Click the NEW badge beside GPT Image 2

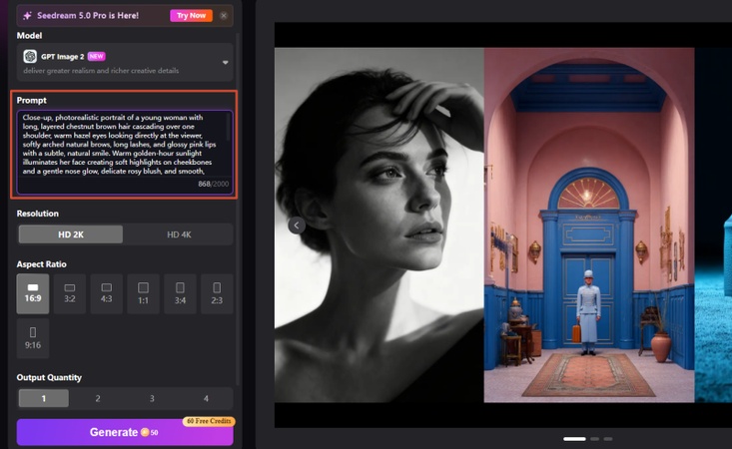[x=96, y=56]
